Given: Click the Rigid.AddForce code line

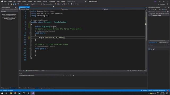Looking at the screenshot, I should [52, 37].
